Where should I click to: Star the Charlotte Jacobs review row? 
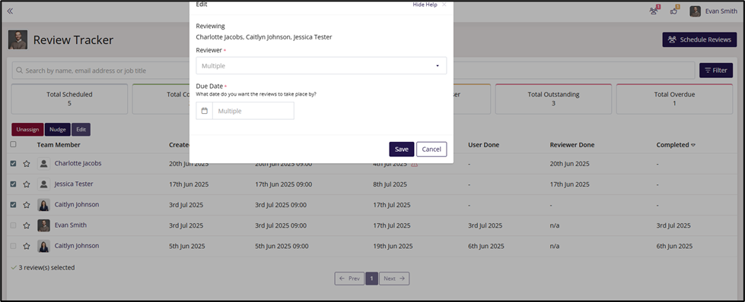tap(27, 164)
